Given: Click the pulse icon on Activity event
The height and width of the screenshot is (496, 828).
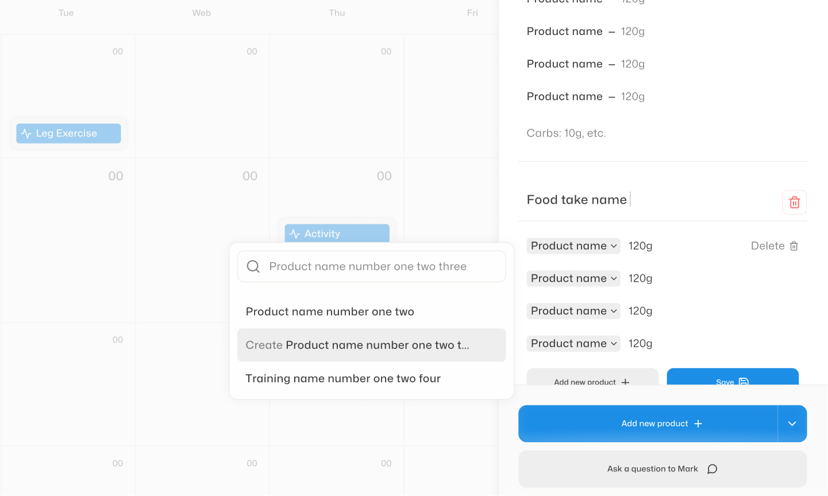Looking at the screenshot, I should [x=295, y=234].
